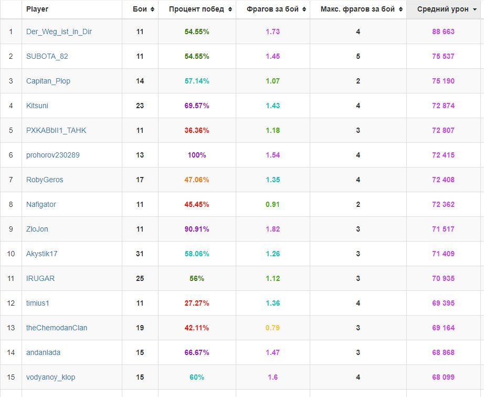Open player timius1 profile
This screenshot has width=484, height=397.
click(x=38, y=304)
